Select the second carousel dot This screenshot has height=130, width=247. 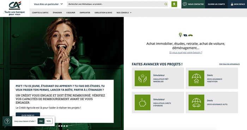pos(59,126)
